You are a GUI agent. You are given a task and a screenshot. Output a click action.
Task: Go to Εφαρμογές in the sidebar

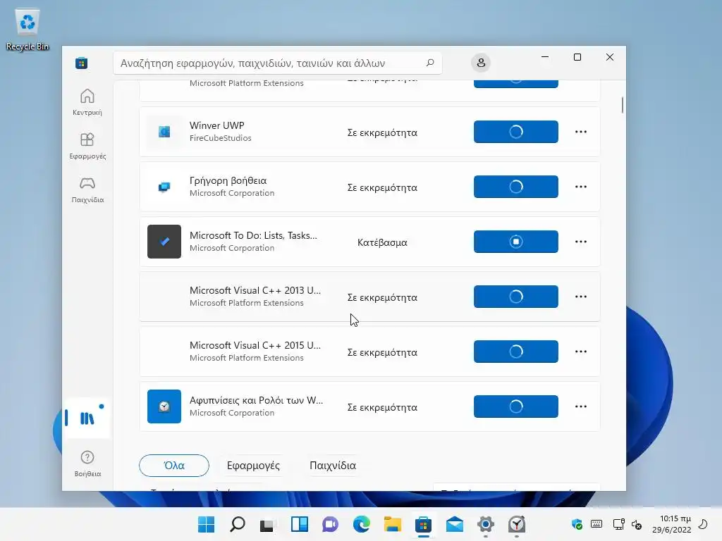tap(87, 146)
